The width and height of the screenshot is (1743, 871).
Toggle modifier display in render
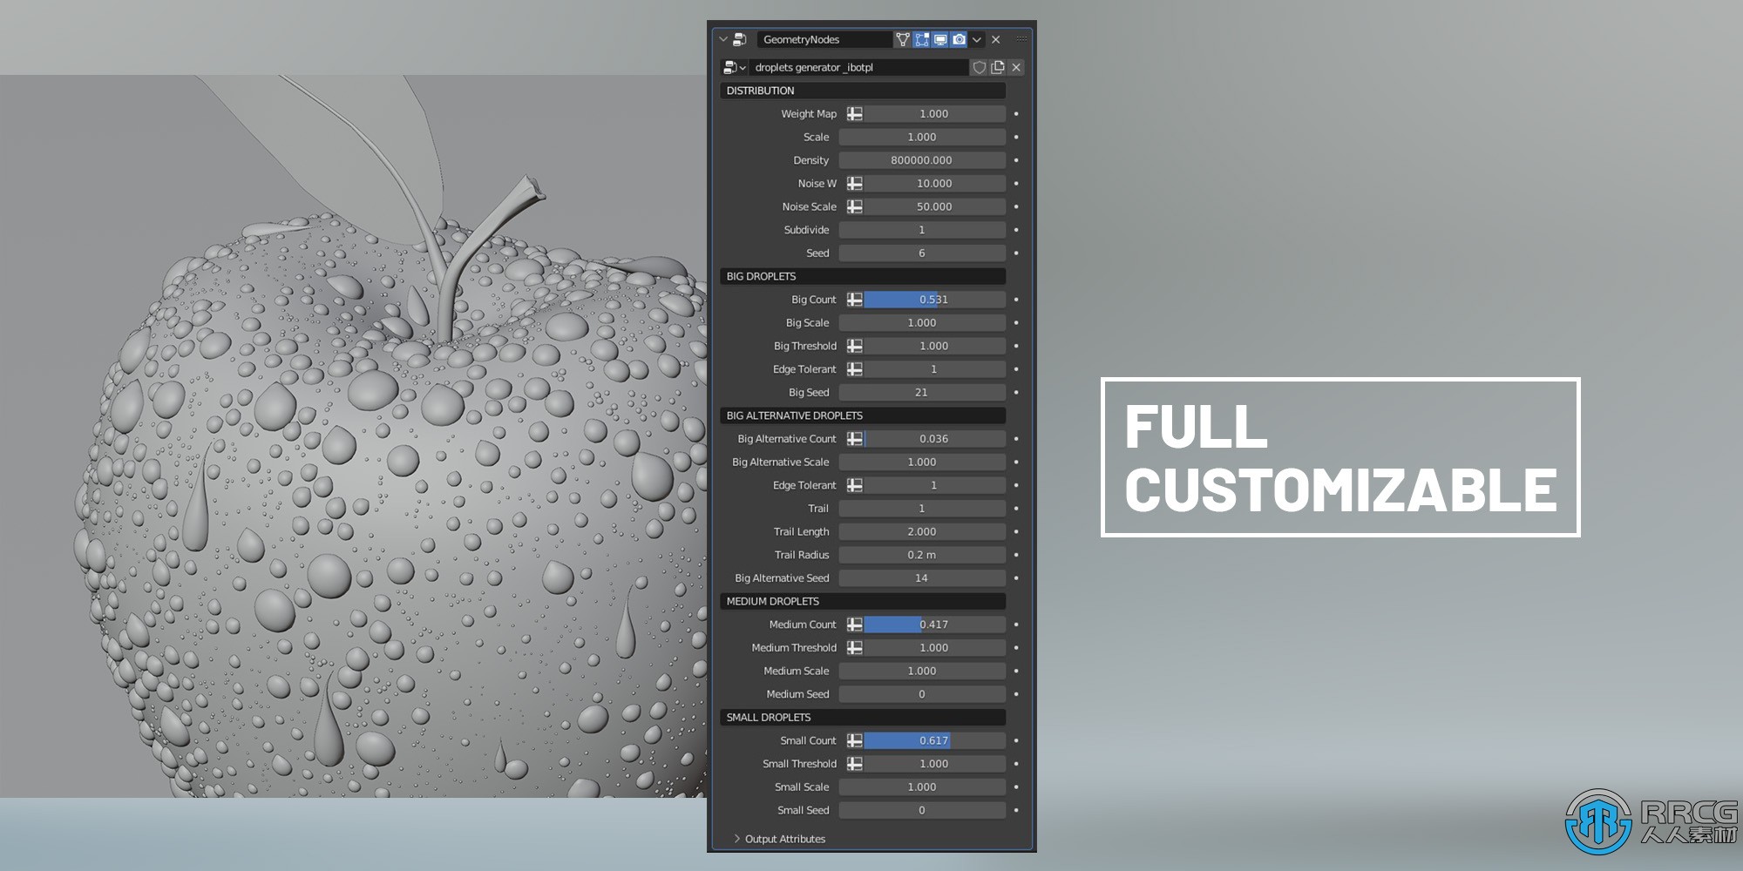coord(959,39)
